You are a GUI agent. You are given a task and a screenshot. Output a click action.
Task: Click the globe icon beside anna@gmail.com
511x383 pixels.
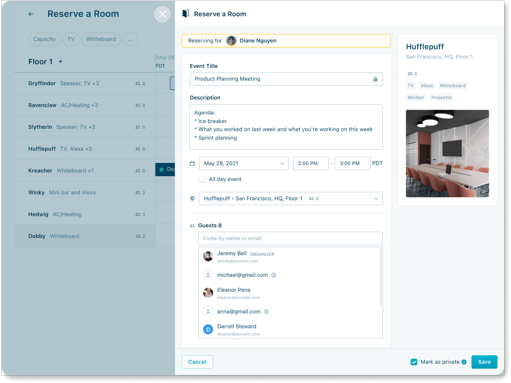click(266, 312)
